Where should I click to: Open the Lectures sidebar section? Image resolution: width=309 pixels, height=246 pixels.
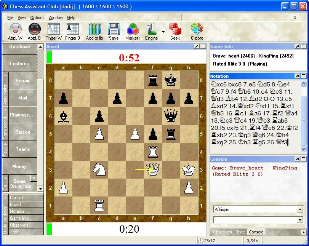[x=19, y=64]
